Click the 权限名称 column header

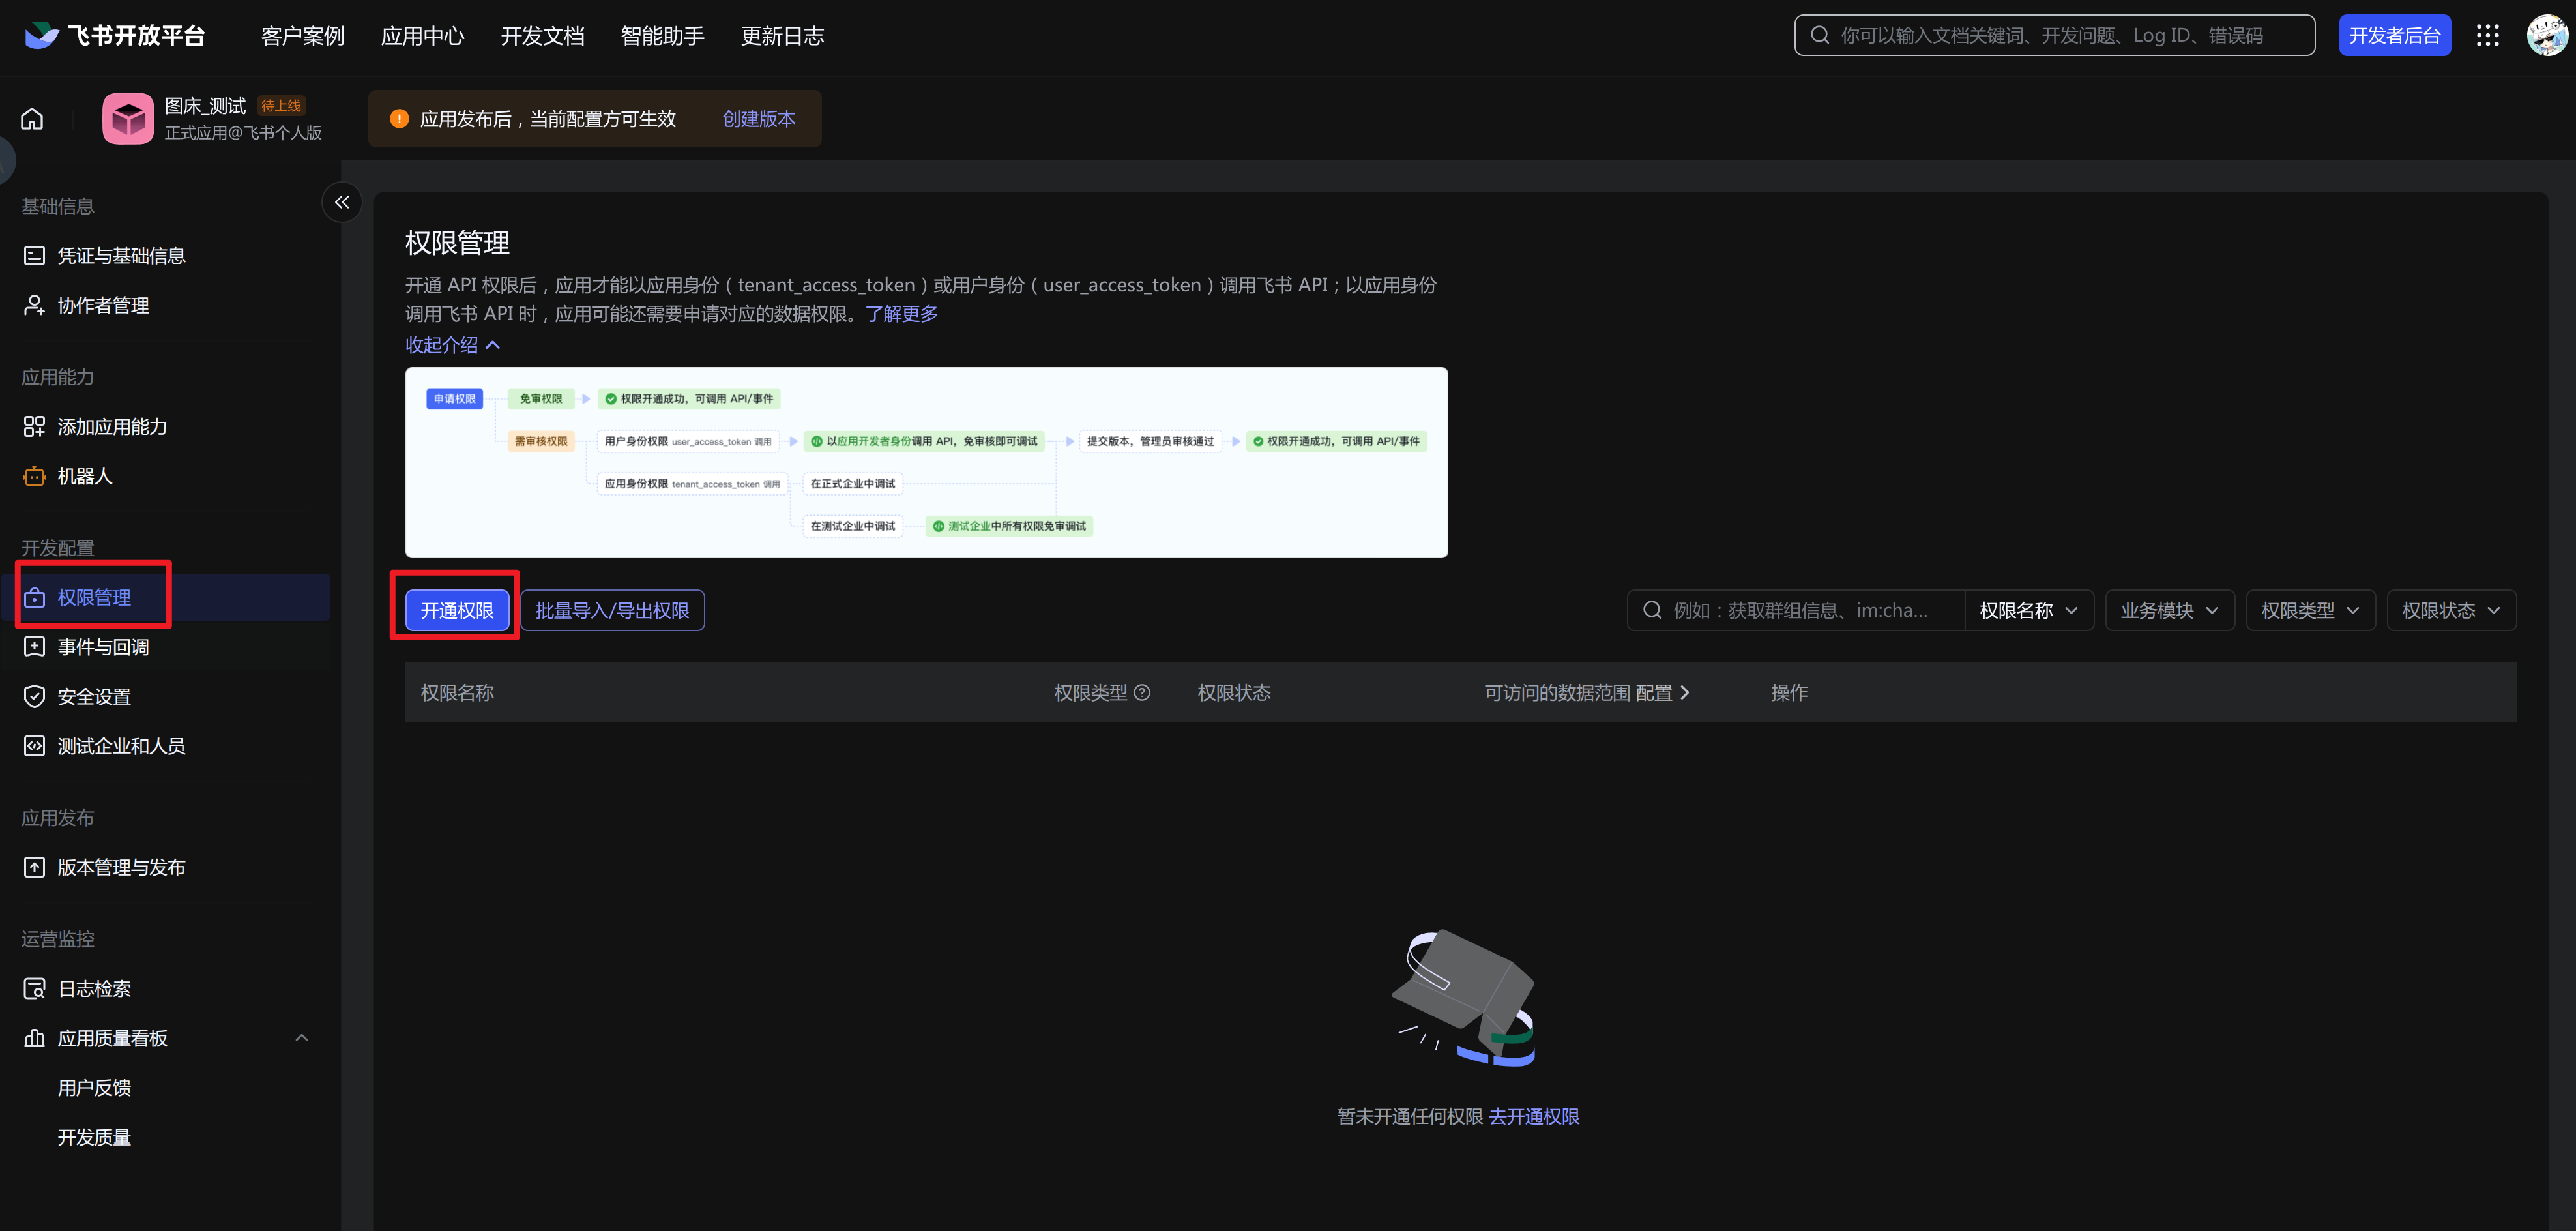pos(457,692)
